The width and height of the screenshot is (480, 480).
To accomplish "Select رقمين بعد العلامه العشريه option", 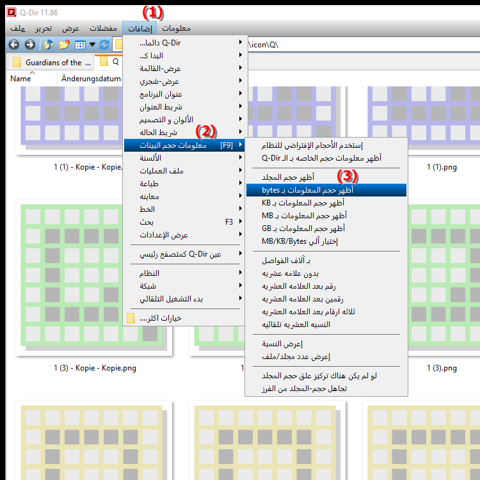I will (x=326, y=299).
